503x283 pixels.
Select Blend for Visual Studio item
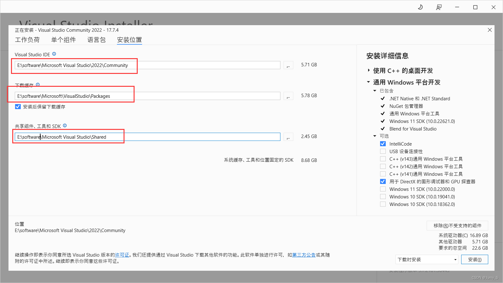pos(413,129)
